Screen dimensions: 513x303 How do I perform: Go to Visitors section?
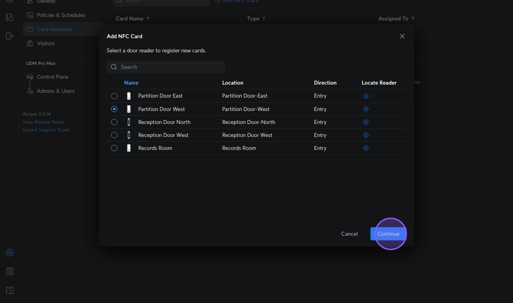click(x=45, y=43)
